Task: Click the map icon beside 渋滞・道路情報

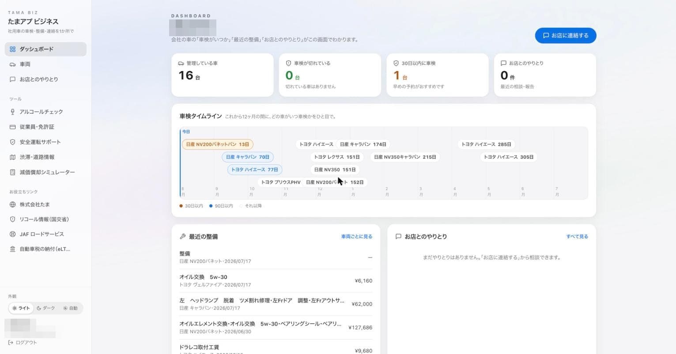Action: (x=12, y=157)
